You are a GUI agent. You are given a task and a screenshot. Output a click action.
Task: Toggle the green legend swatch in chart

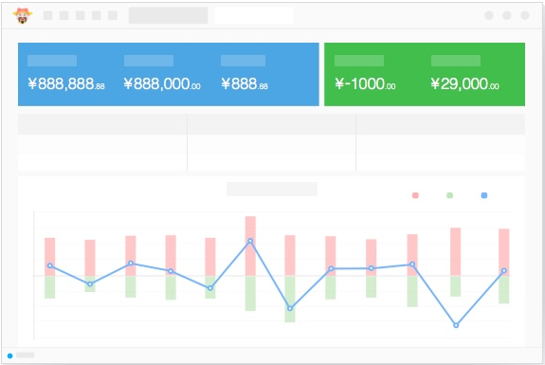(450, 195)
